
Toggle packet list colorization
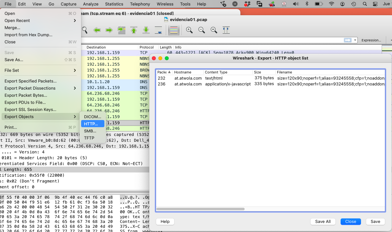coord(174,30)
